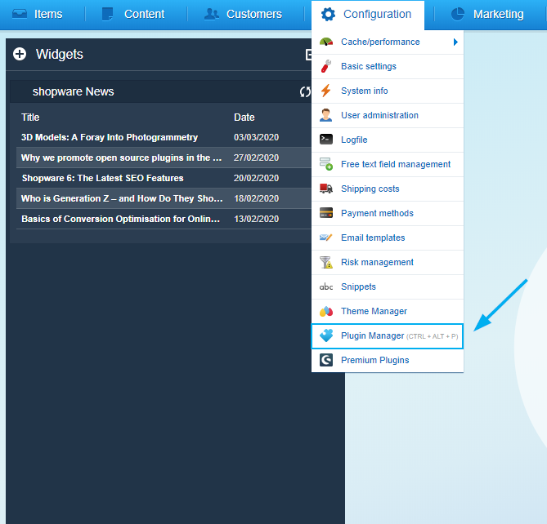Select Logfile menu entry

coord(388,140)
